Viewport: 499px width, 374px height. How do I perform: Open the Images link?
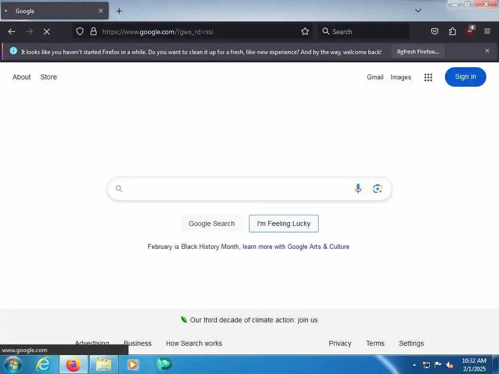coord(401,77)
